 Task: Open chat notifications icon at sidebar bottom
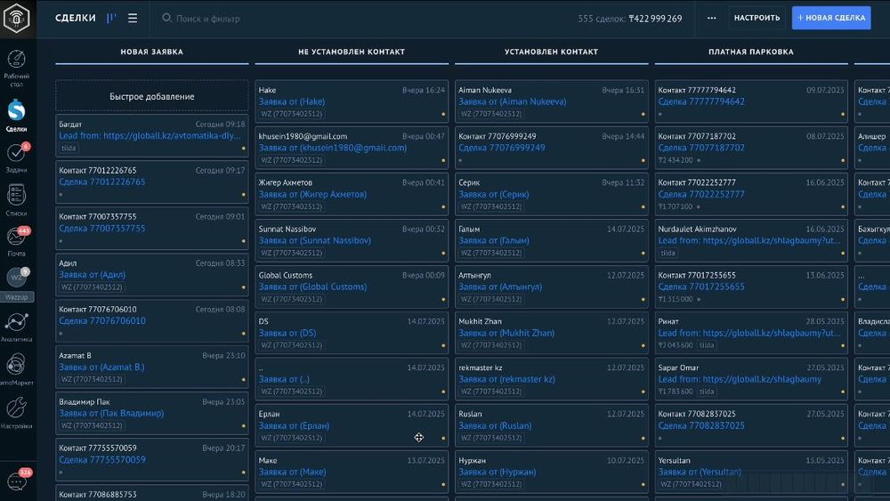pos(16,481)
